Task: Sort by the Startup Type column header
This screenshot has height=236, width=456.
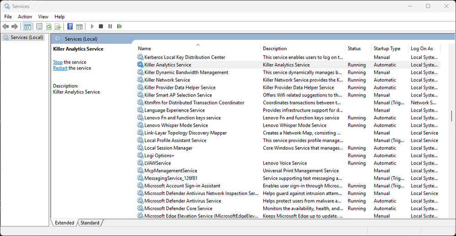Action: point(387,48)
